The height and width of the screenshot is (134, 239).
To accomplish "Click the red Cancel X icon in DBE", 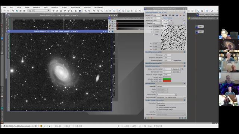I will [x=151, y=118].
